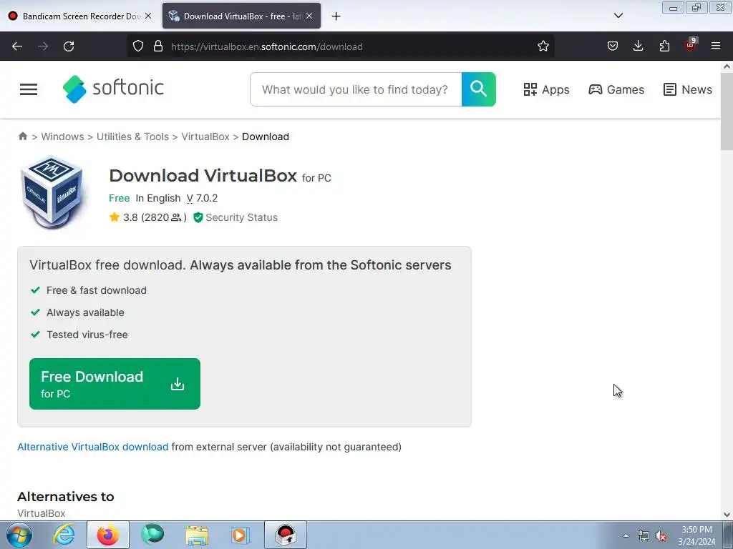The height and width of the screenshot is (549, 733).
Task: Click the network tray icon
Action: pos(644,535)
